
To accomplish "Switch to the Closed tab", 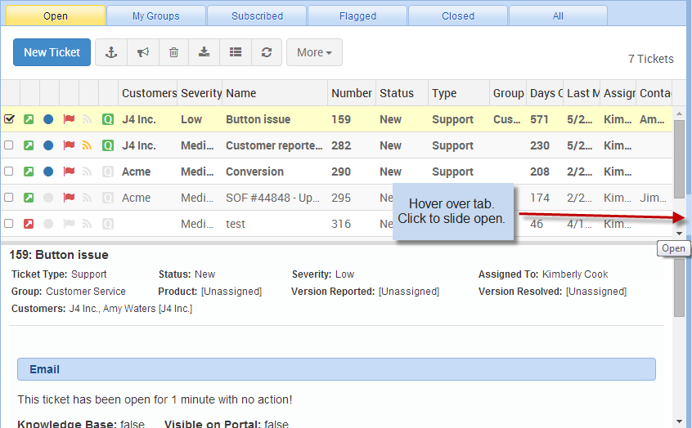I will point(458,16).
